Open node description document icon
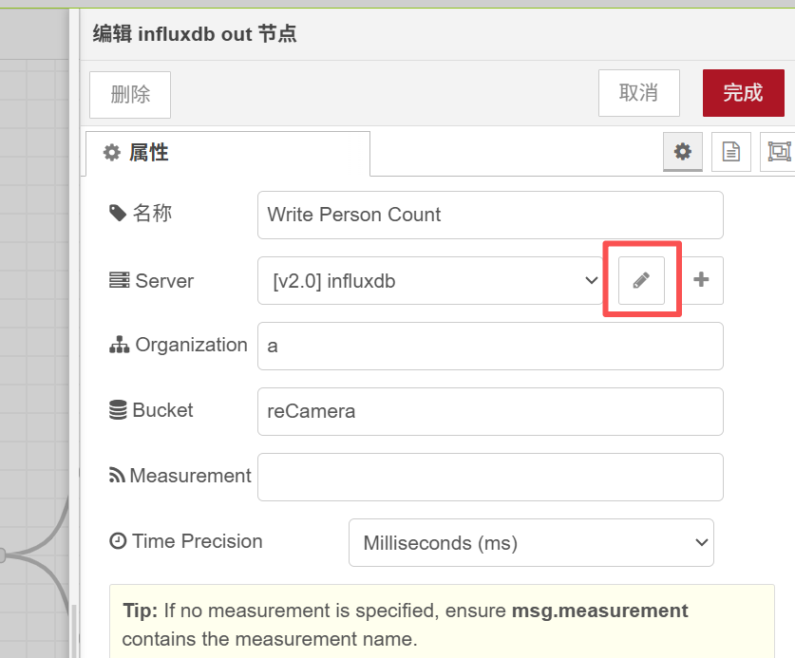The width and height of the screenshot is (795, 658). (730, 152)
